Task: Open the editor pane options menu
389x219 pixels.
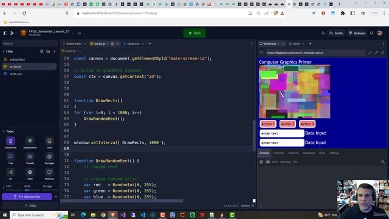Action: [x=252, y=44]
